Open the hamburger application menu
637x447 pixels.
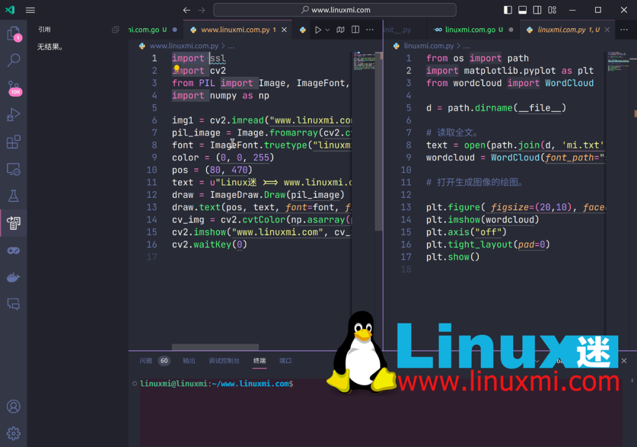click(30, 10)
